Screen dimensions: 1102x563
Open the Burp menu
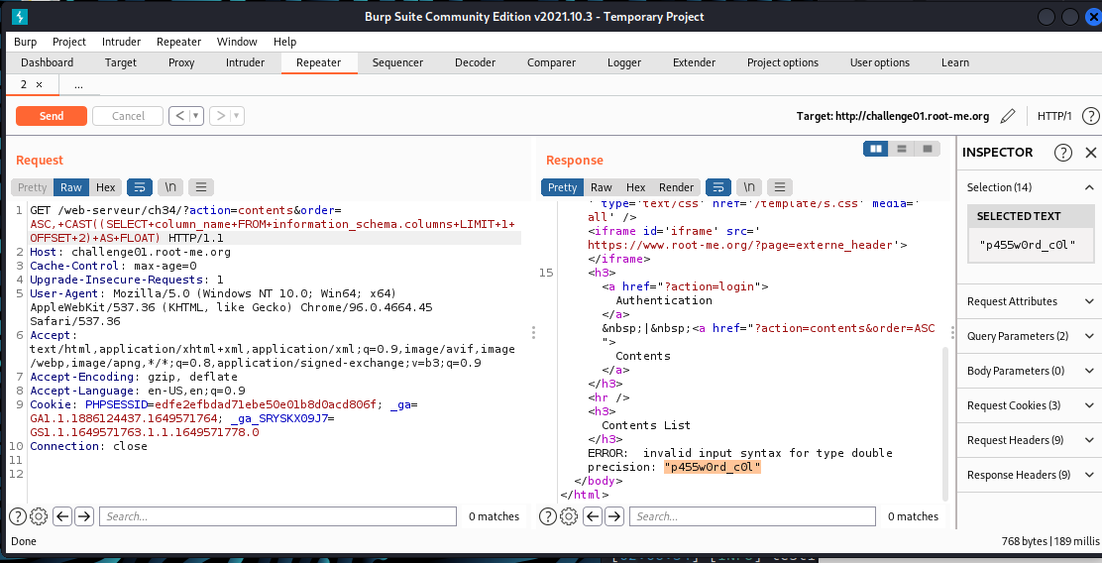point(26,42)
